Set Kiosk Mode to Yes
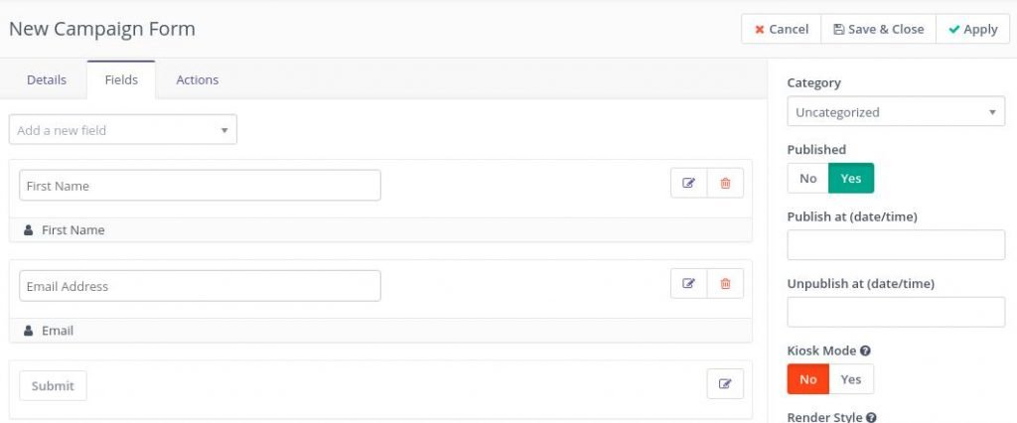Screen dimensions: 1017x423 pyautogui.click(x=851, y=379)
